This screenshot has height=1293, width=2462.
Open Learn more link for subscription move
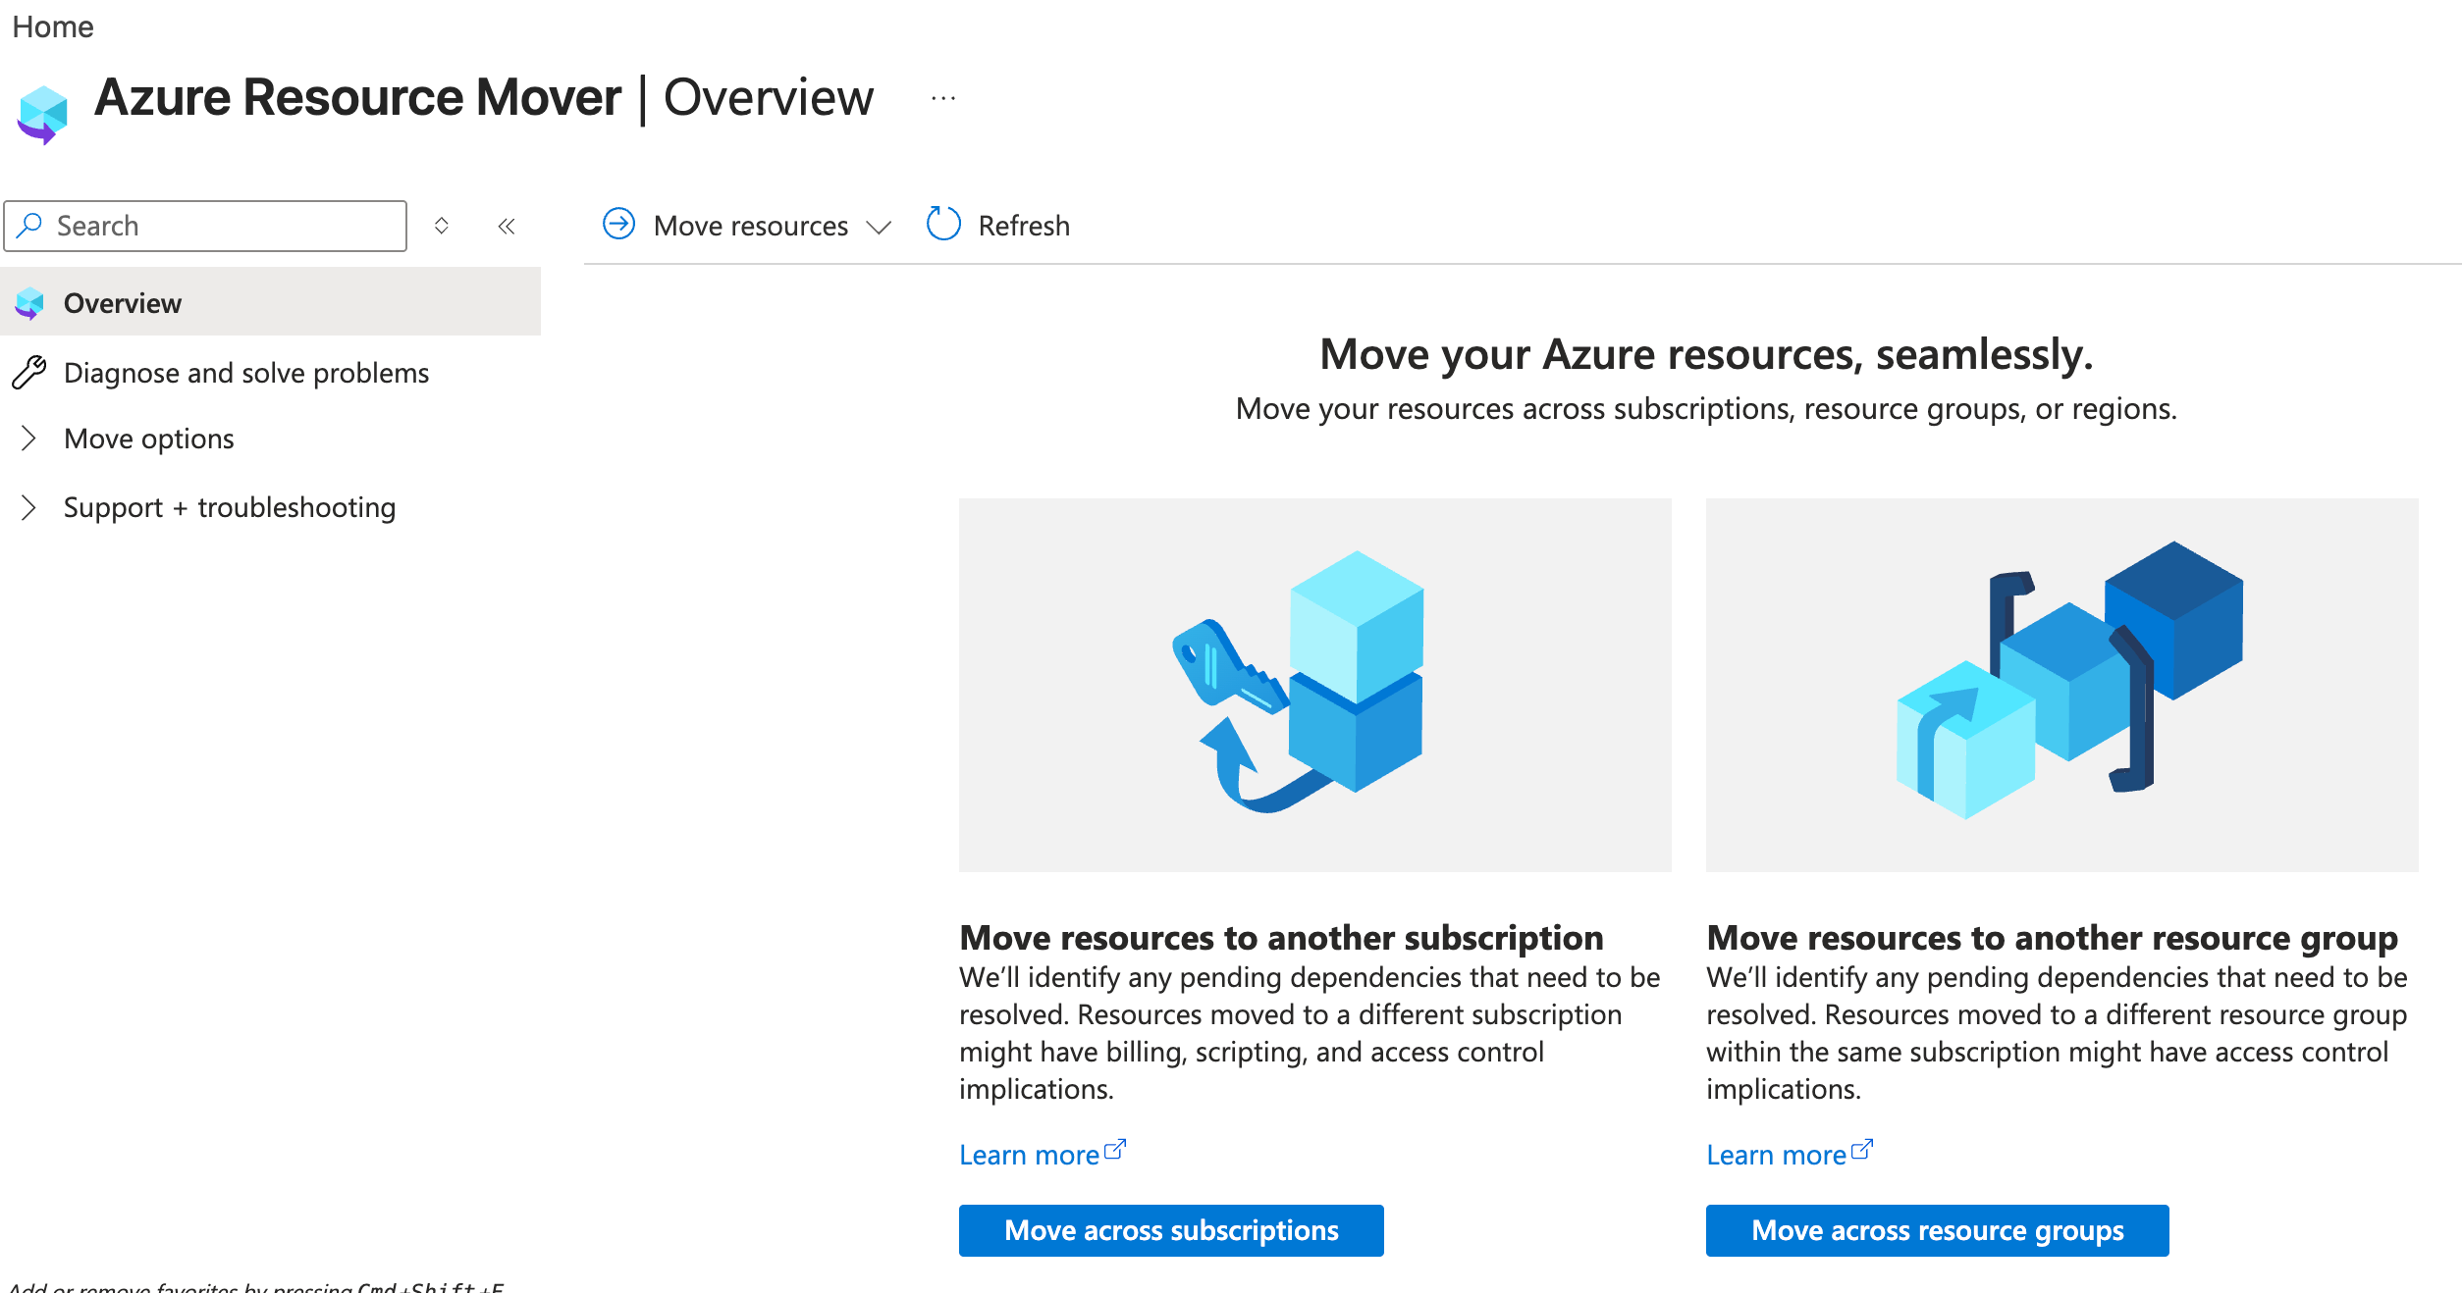pyautogui.click(x=1029, y=1155)
